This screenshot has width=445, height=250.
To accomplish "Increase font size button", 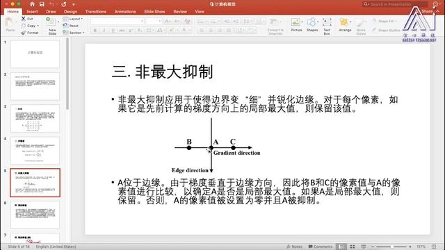I will pyautogui.click(x=168, y=21).
